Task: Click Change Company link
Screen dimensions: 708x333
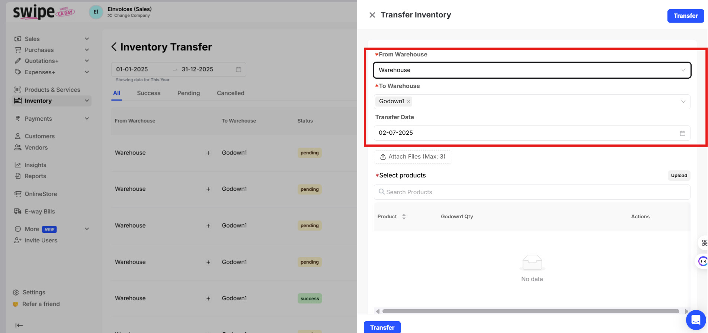Action: pos(132,16)
